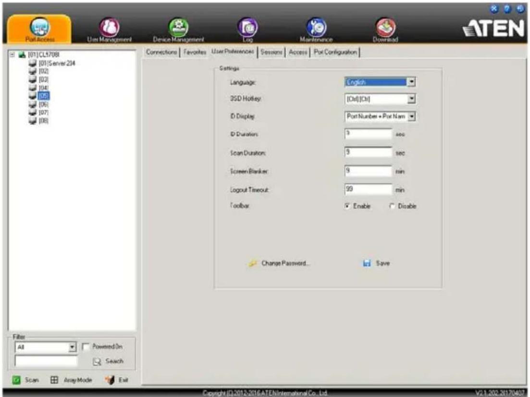Click the Array Mode grid icon
Image resolution: width=530 pixels, height=397 pixels.
(54, 380)
